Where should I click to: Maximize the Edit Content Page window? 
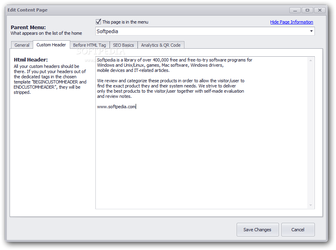[x=308, y=10]
